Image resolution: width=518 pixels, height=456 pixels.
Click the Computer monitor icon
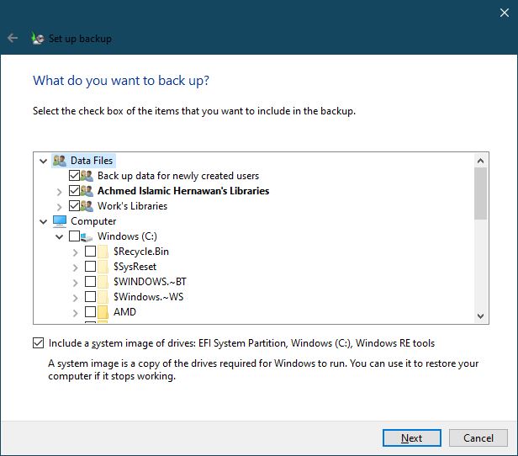point(60,221)
